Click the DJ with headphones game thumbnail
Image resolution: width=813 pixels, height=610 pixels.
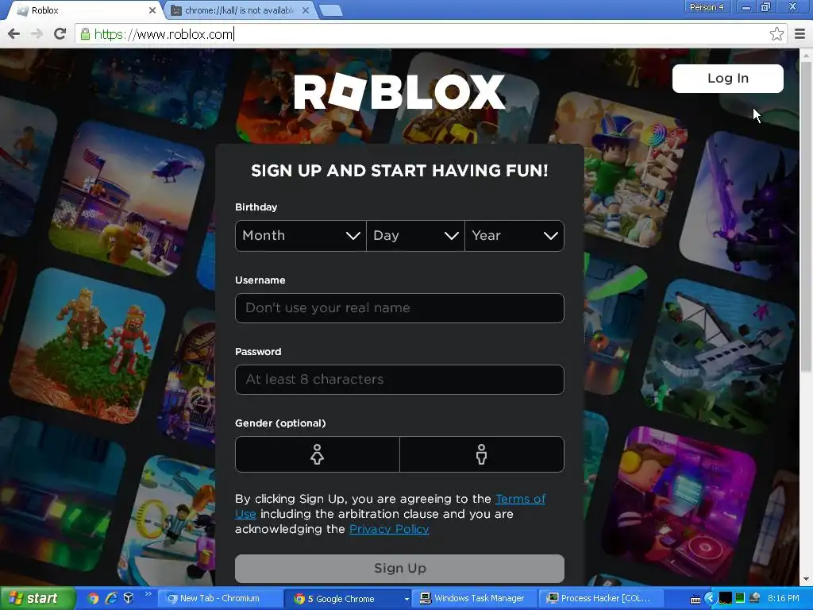678,504
